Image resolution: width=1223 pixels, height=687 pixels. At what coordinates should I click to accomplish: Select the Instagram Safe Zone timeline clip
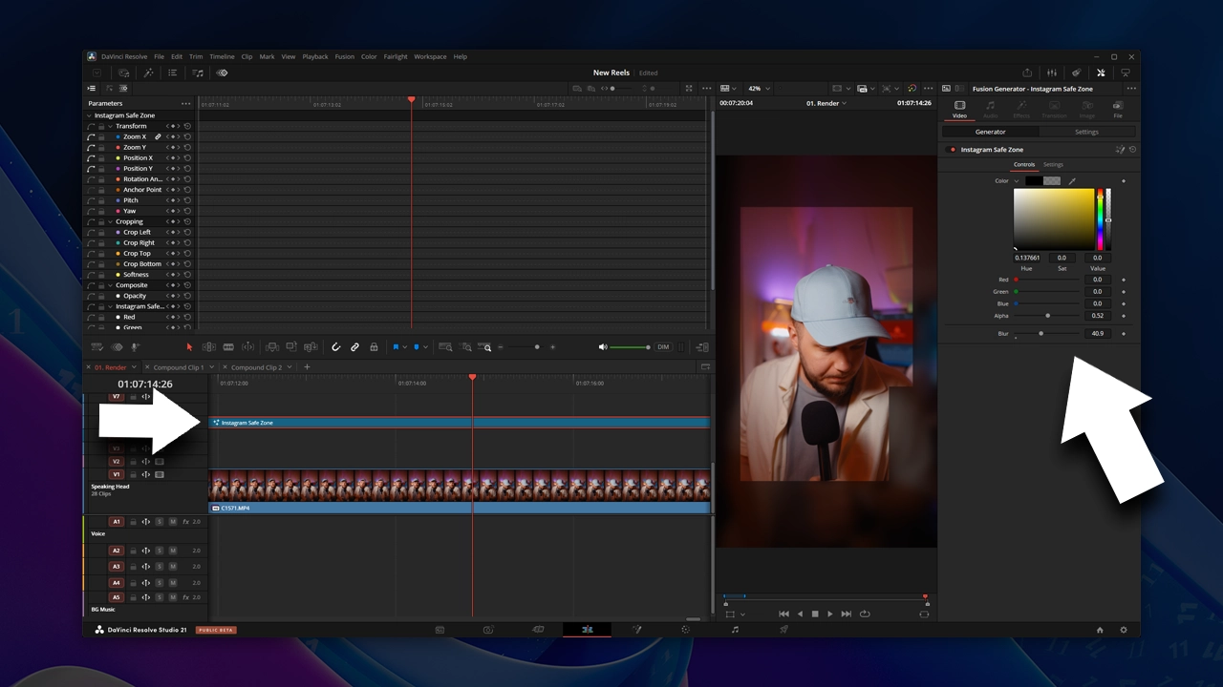click(x=460, y=423)
